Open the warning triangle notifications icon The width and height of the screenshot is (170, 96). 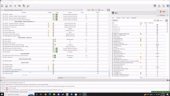pos(159,6)
